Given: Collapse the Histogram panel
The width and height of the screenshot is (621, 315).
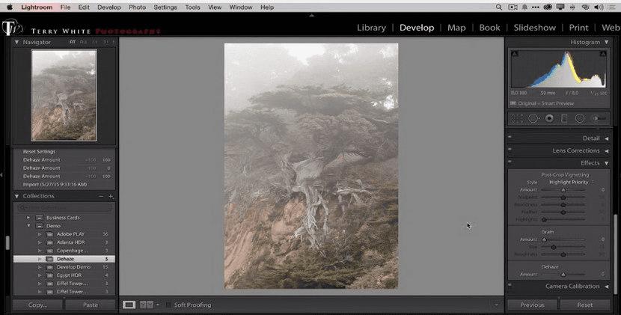Looking at the screenshot, I should 606,42.
